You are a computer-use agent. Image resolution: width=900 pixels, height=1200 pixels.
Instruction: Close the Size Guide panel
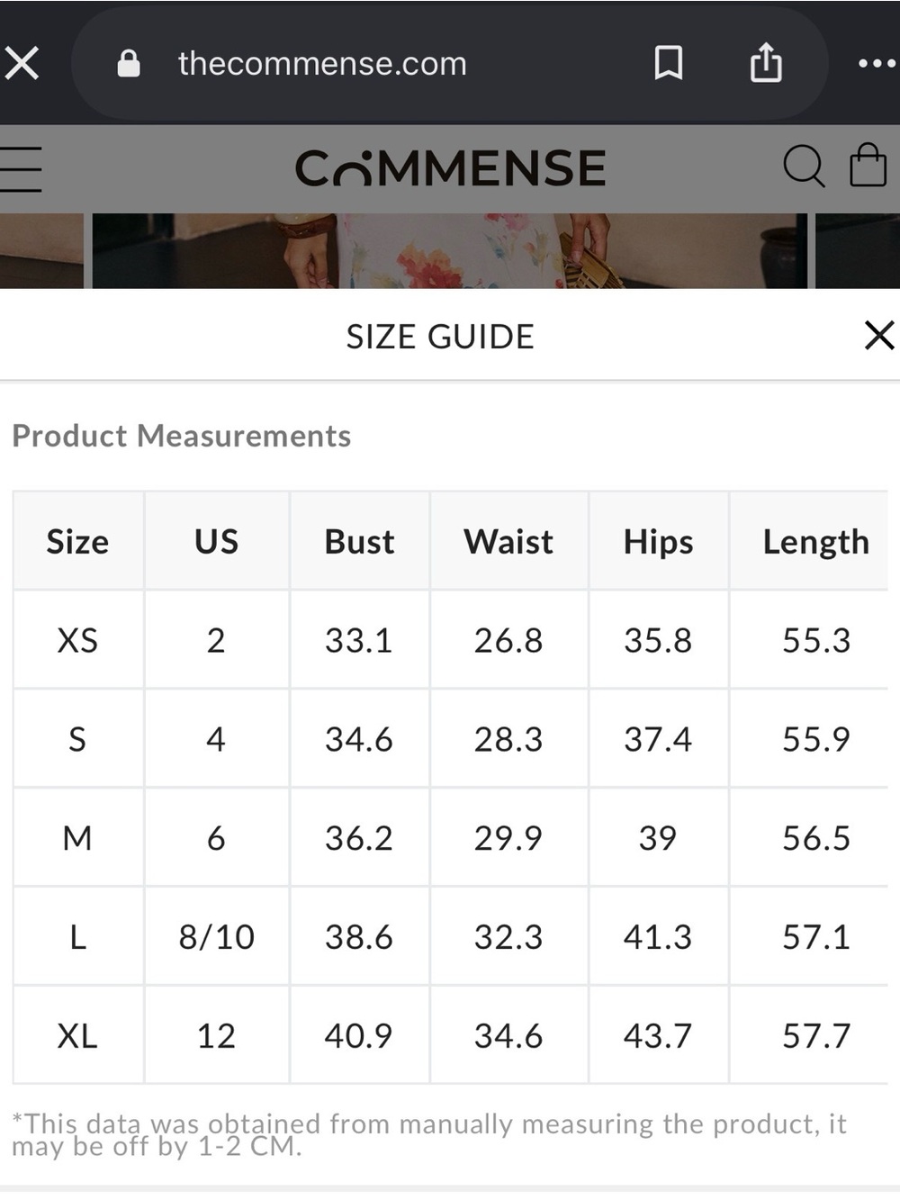(x=878, y=336)
